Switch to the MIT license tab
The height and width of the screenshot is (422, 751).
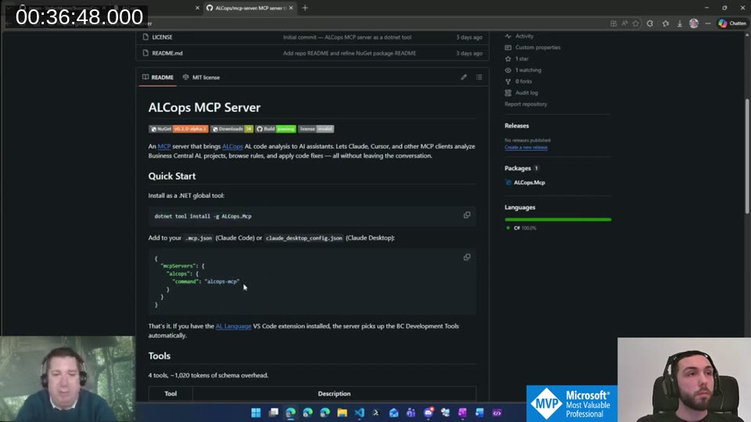click(201, 77)
